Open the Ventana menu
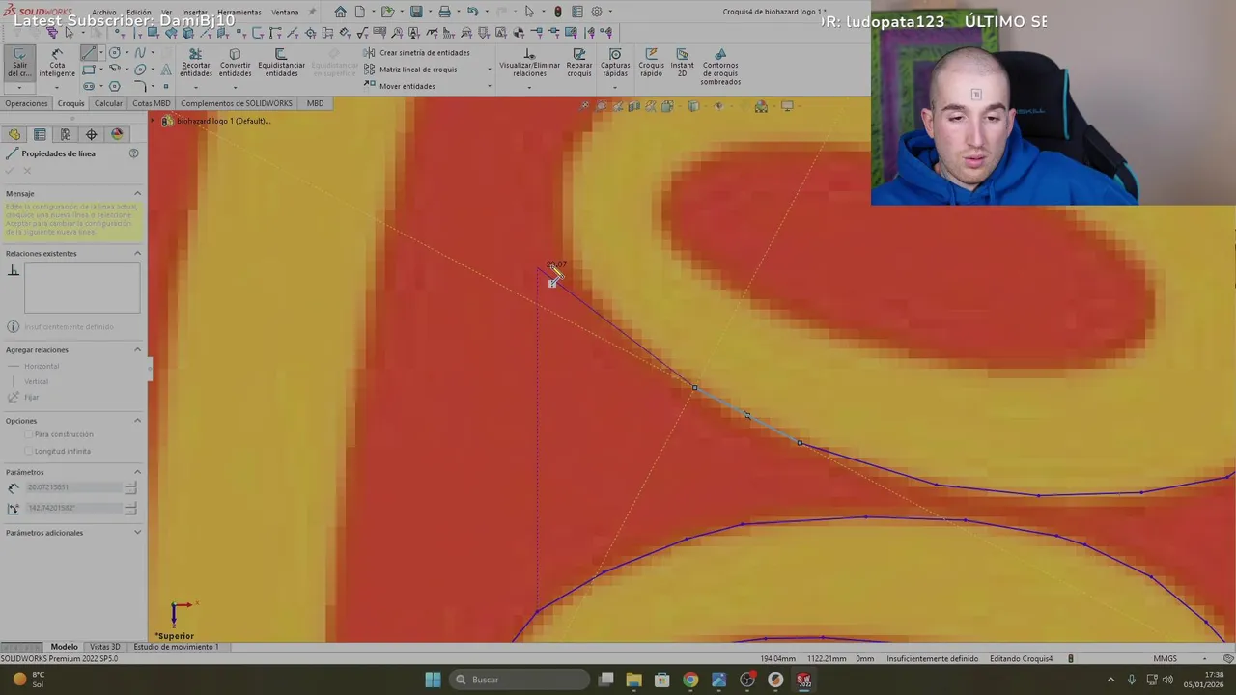The width and height of the screenshot is (1236, 695). 285,13
